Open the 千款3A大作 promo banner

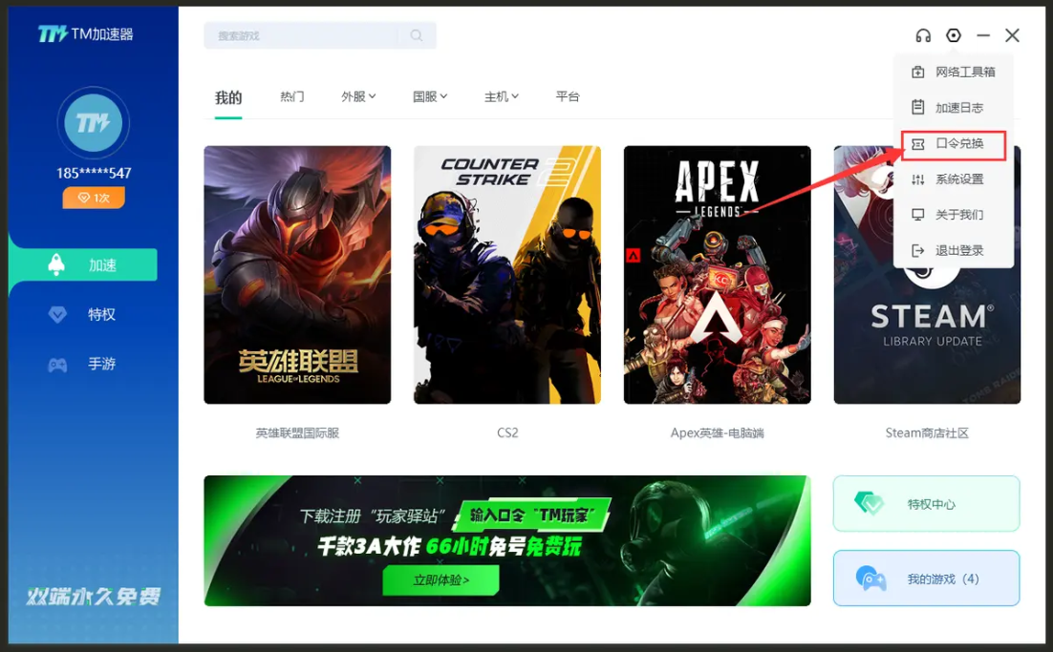pos(507,540)
